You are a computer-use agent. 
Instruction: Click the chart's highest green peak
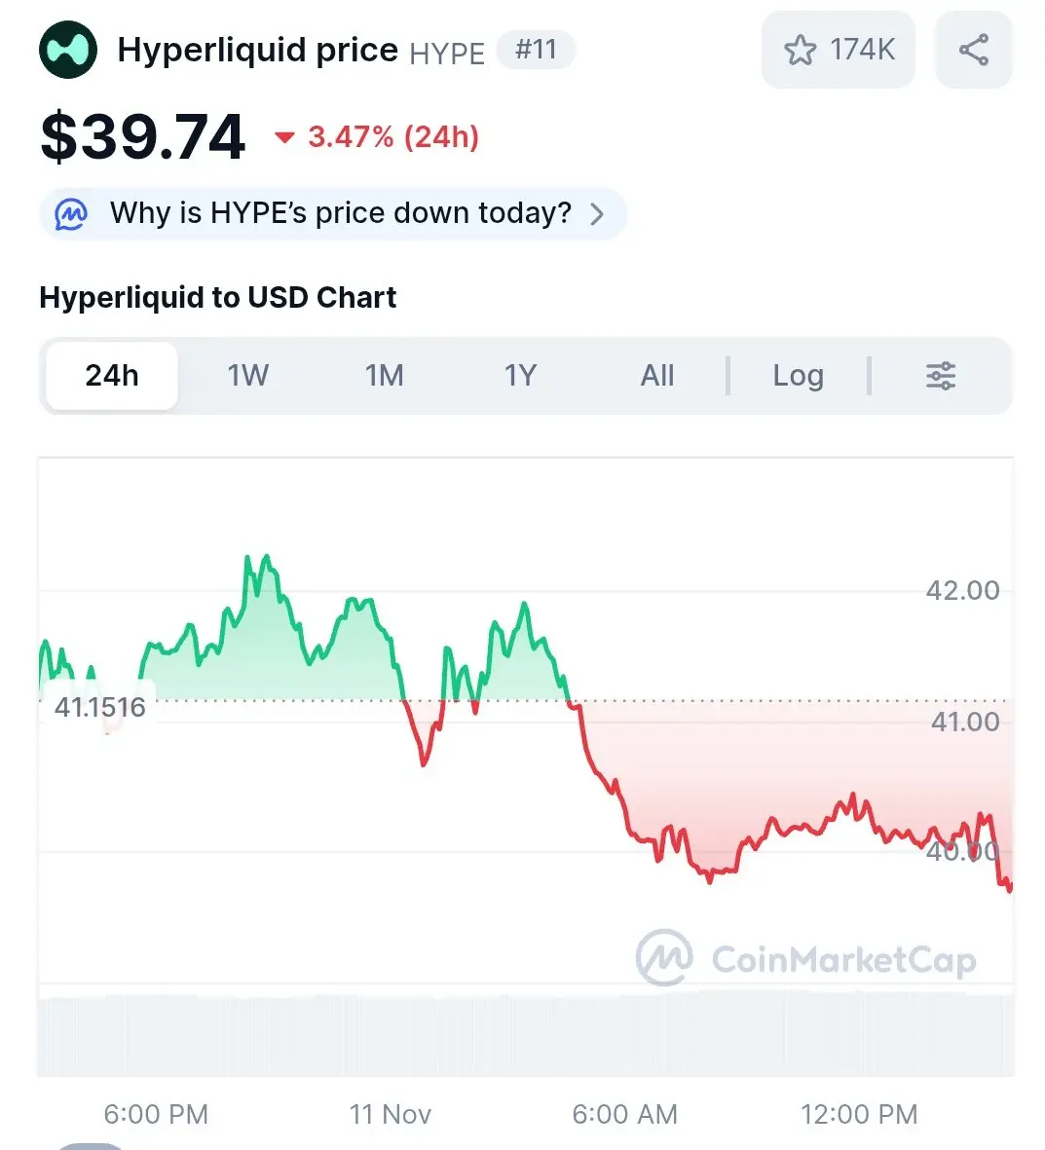pyautogui.click(x=247, y=558)
